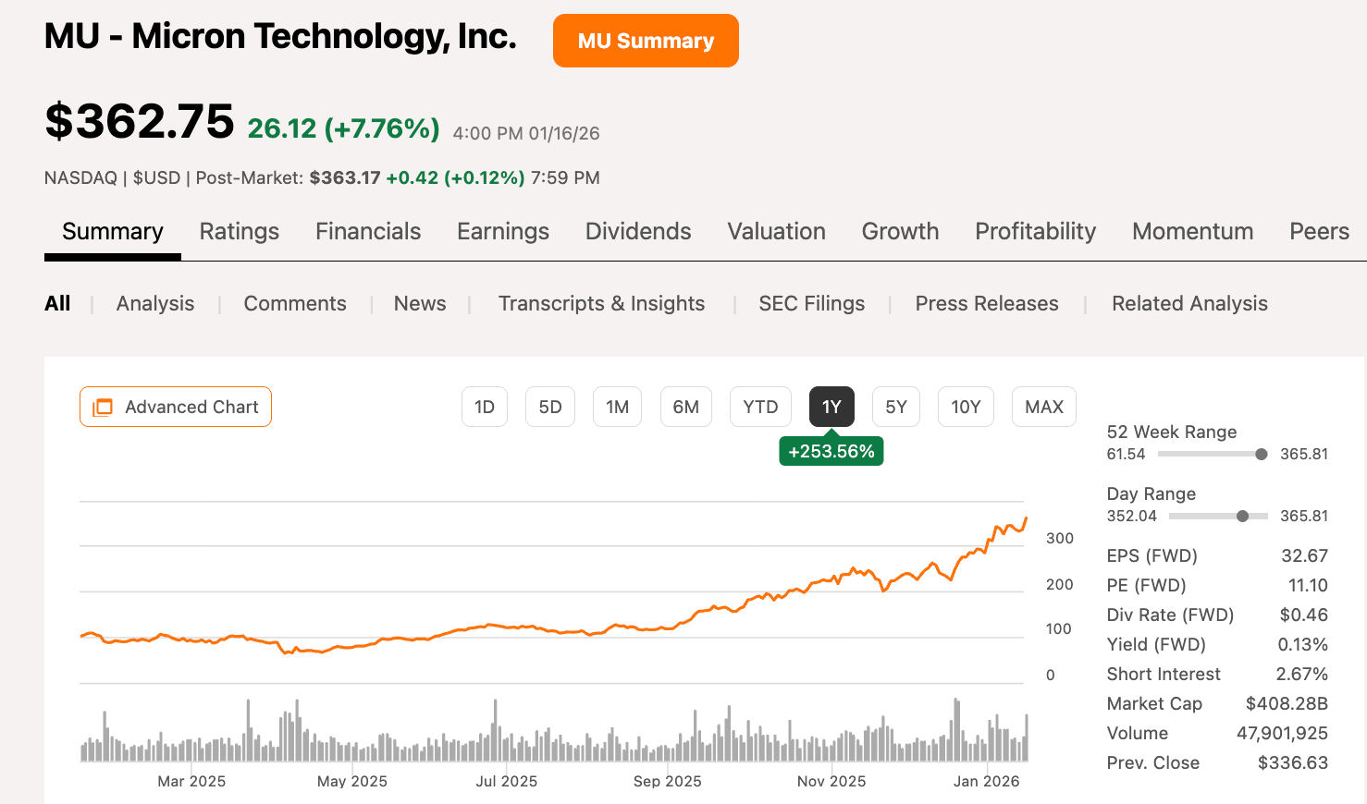The width and height of the screenshot is (1367, 804).
Task: Switch to the Financials tab
Action: 368,231
